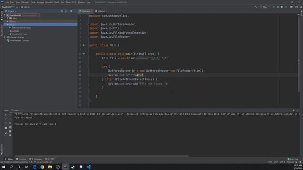Click the run gutter arrow beside main method
303x170 pixels.
pos(84,54)
